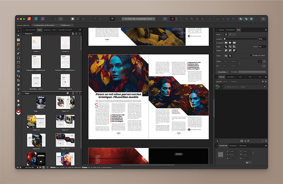Viewport: 283px width, 184px height.
Task: Select the Hand view tool
Action: 19,101
